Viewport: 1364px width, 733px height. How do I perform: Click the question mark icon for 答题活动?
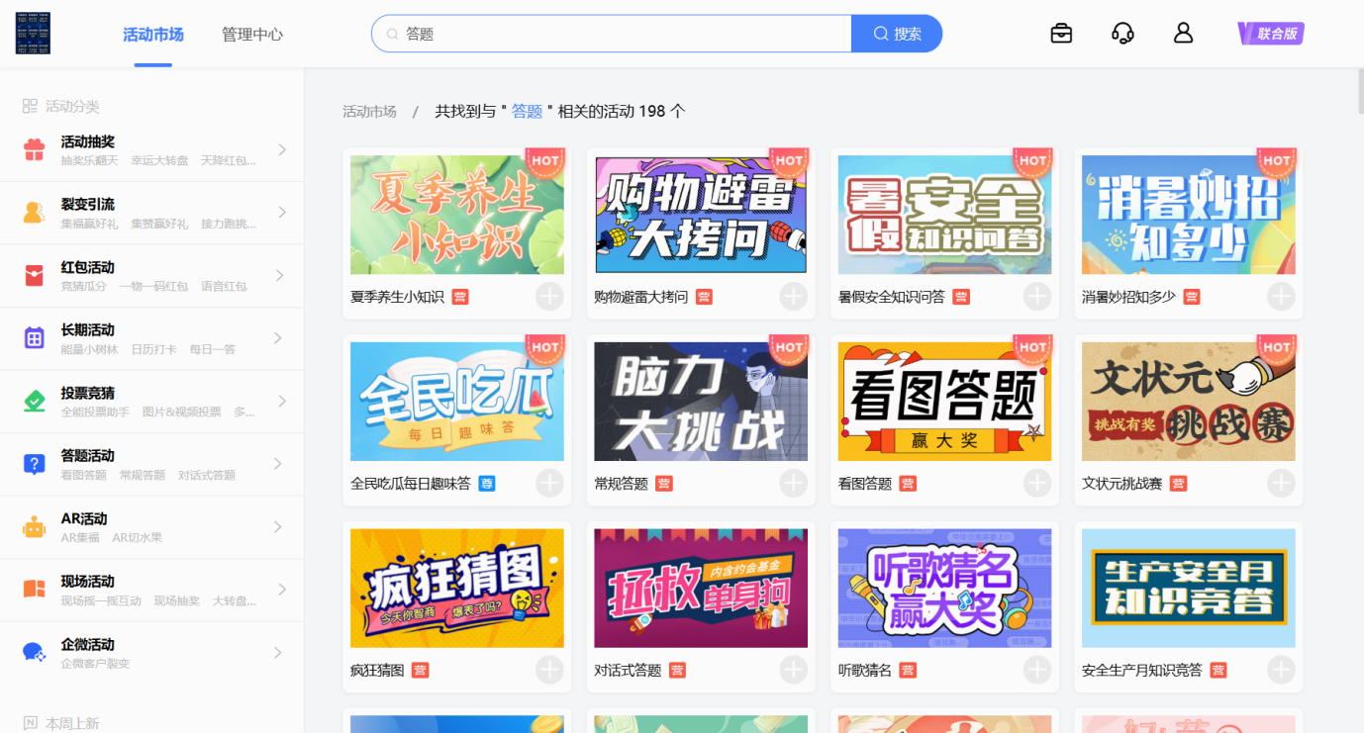35,464
